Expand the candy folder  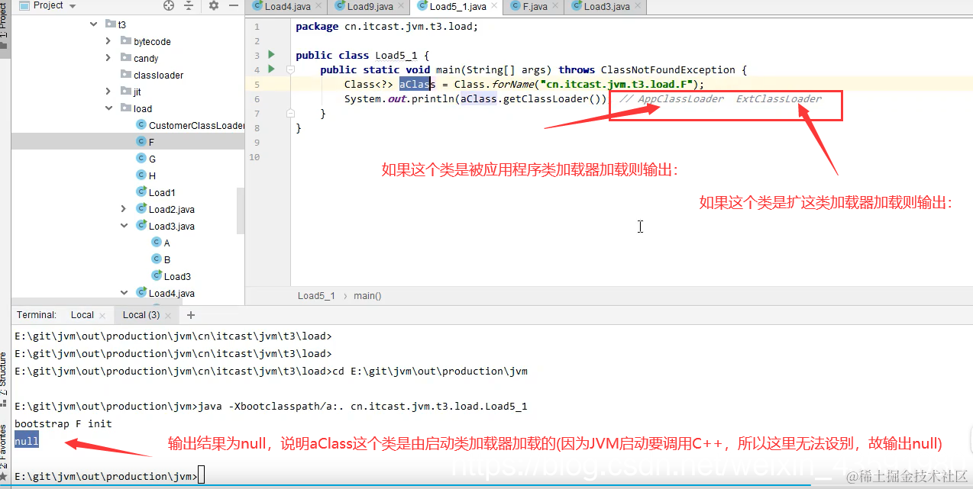pyautogui.click(x=108, y=58)
